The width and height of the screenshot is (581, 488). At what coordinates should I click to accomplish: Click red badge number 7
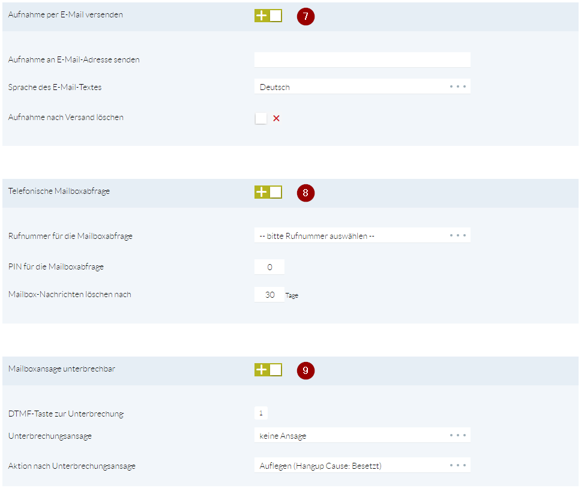(306, 16)
